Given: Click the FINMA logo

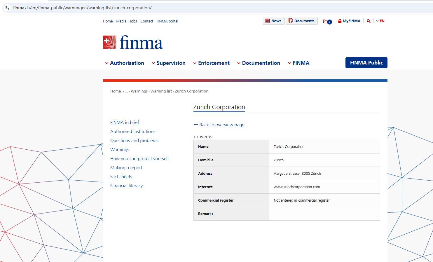Looking at the screenshot, I should (133, 43).
